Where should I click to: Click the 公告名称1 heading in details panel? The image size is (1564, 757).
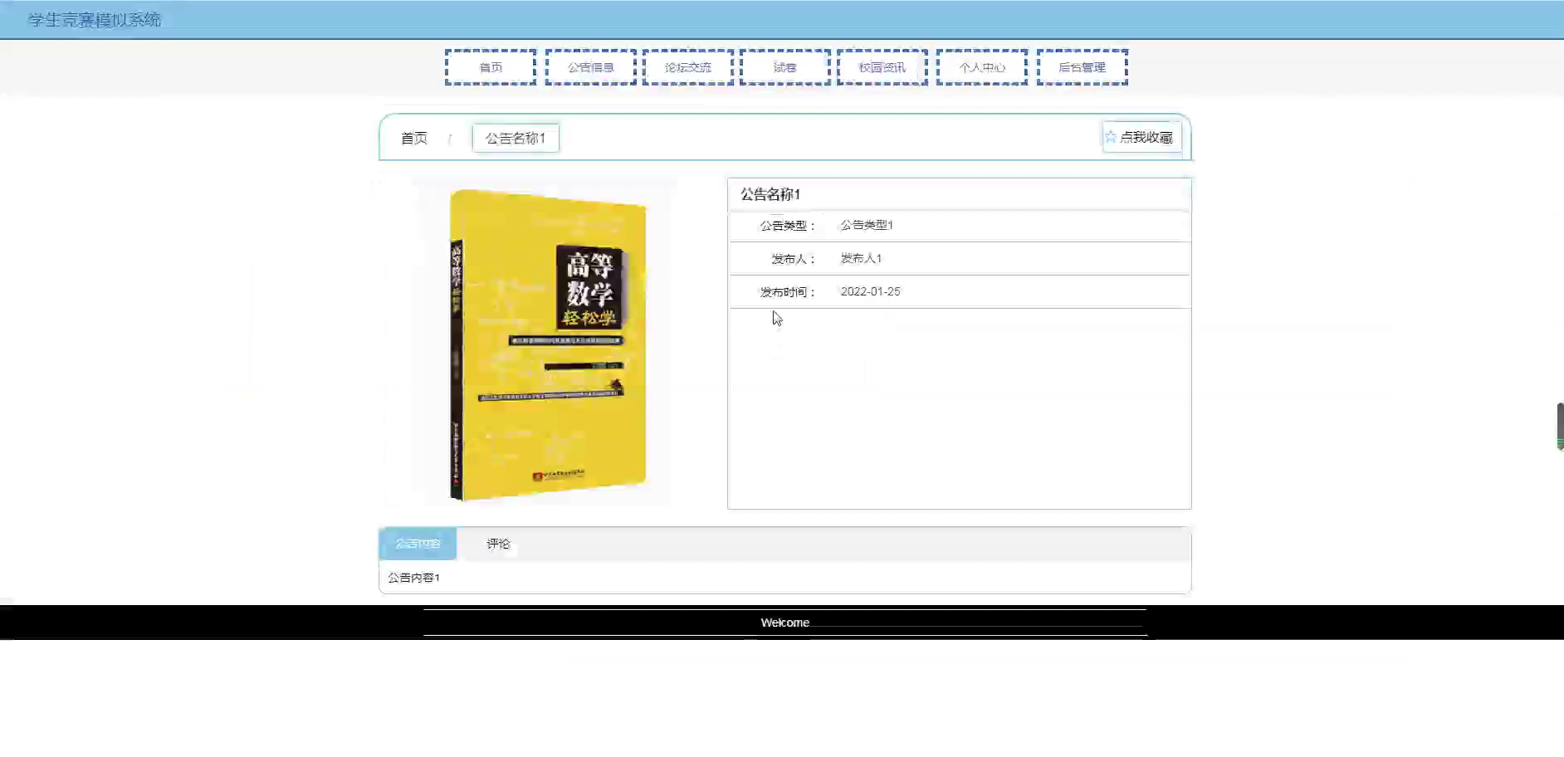pyautogui.click(x=770, y=194)
